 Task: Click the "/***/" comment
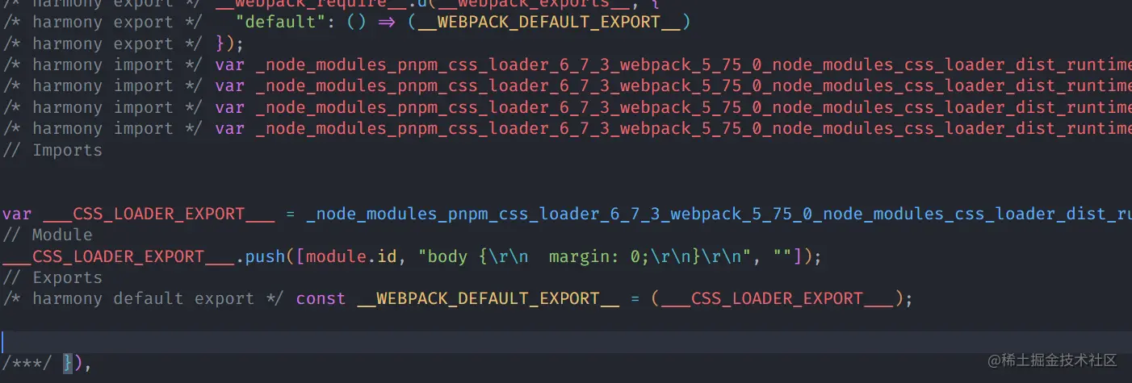click(27, 364)
